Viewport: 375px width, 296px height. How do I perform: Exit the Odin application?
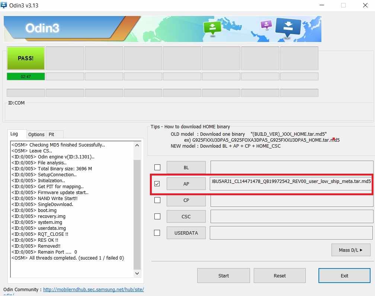point(344,276)
